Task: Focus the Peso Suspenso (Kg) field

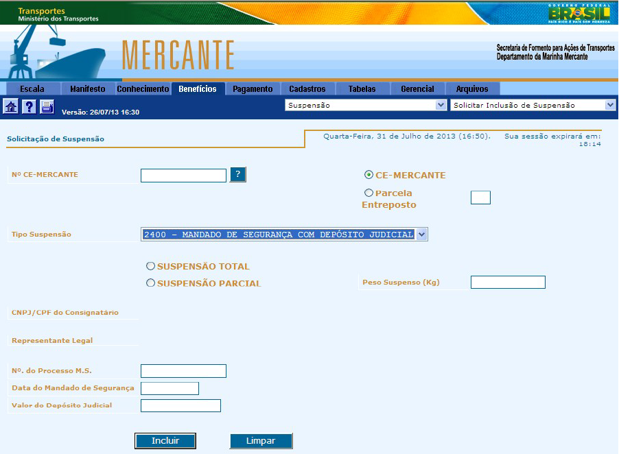Action: click(x=508, y=283)
